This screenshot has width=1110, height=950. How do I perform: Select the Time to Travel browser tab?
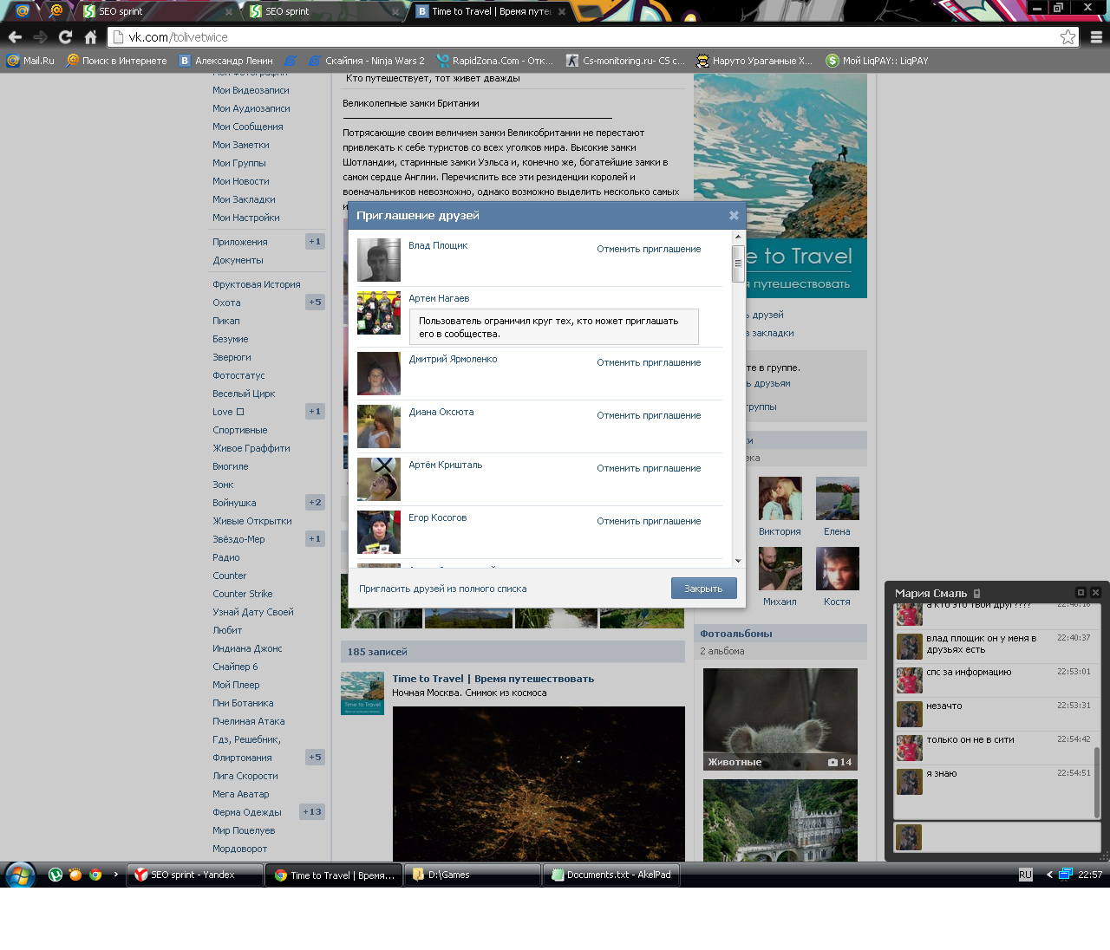click(x=490, y=11)
